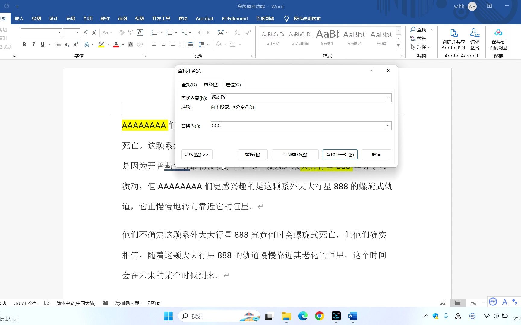
Task: Click the increase font size icon
Action: pyautogui.click(x=85, y=32)
